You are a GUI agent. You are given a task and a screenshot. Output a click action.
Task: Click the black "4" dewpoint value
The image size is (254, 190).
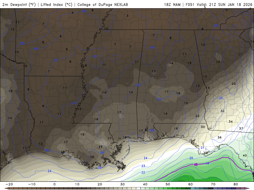click(72, 13)
